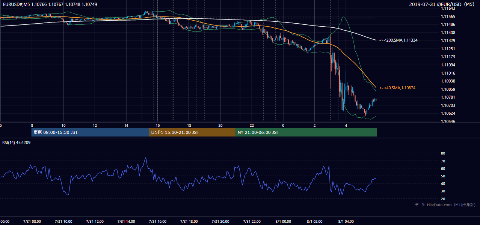Click price level 1.11643 on axis
The width and height of the screenshot is (480, 225).
[448, 8]
